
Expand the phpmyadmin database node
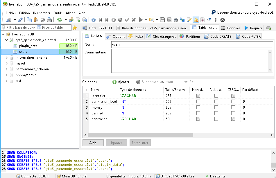tap(6, 75)
